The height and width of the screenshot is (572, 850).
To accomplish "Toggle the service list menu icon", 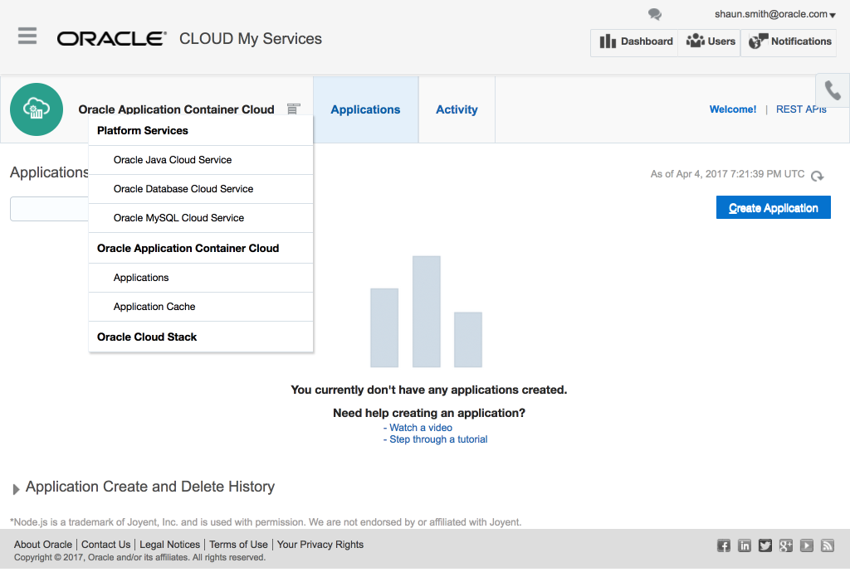I will 293,109.
